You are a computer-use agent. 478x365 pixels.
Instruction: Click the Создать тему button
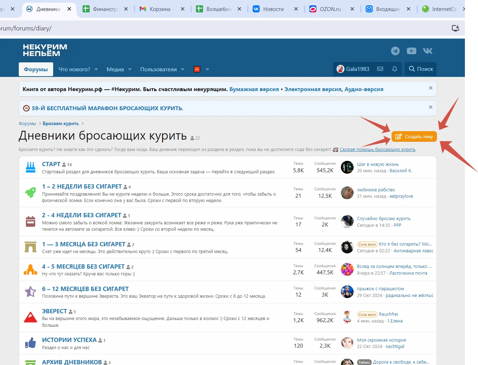click(x=414, y=136)
